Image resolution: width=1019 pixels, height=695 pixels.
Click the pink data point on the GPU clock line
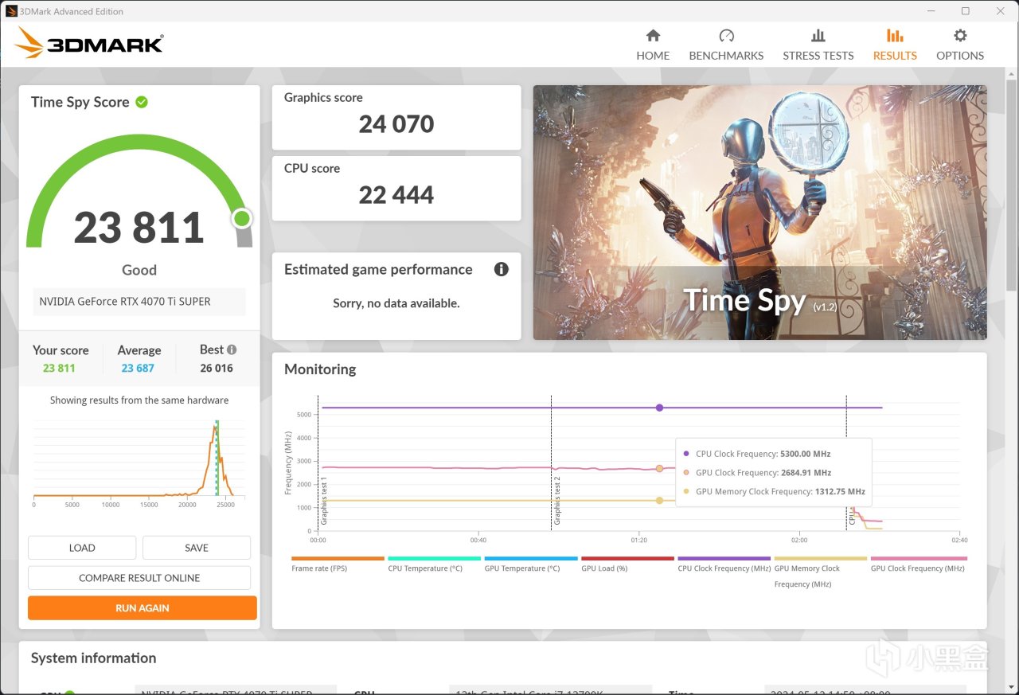tap(659, 469)
